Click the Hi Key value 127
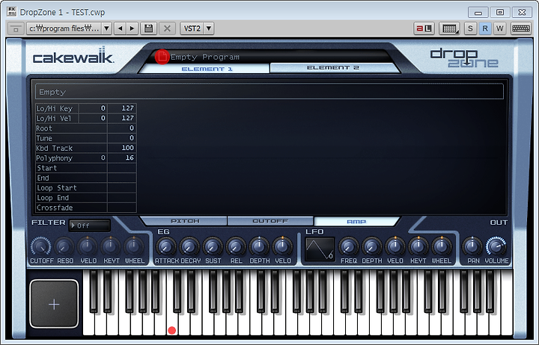 point(122,108)
